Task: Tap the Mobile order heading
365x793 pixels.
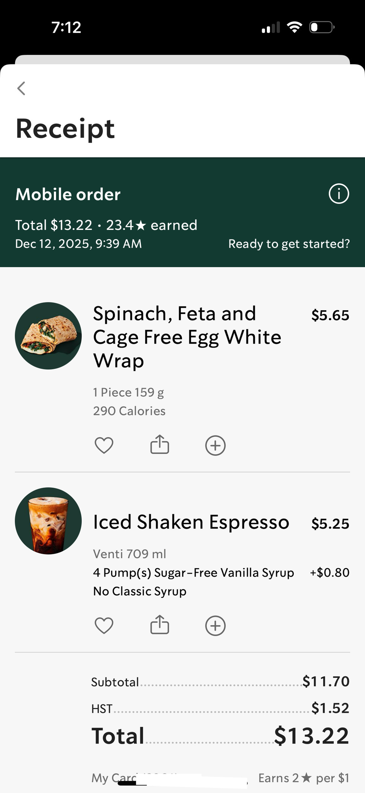Action: click(x=68, y=194)
